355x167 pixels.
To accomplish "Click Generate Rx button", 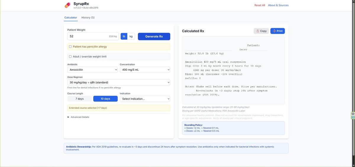I will click(x=154, y=37).
